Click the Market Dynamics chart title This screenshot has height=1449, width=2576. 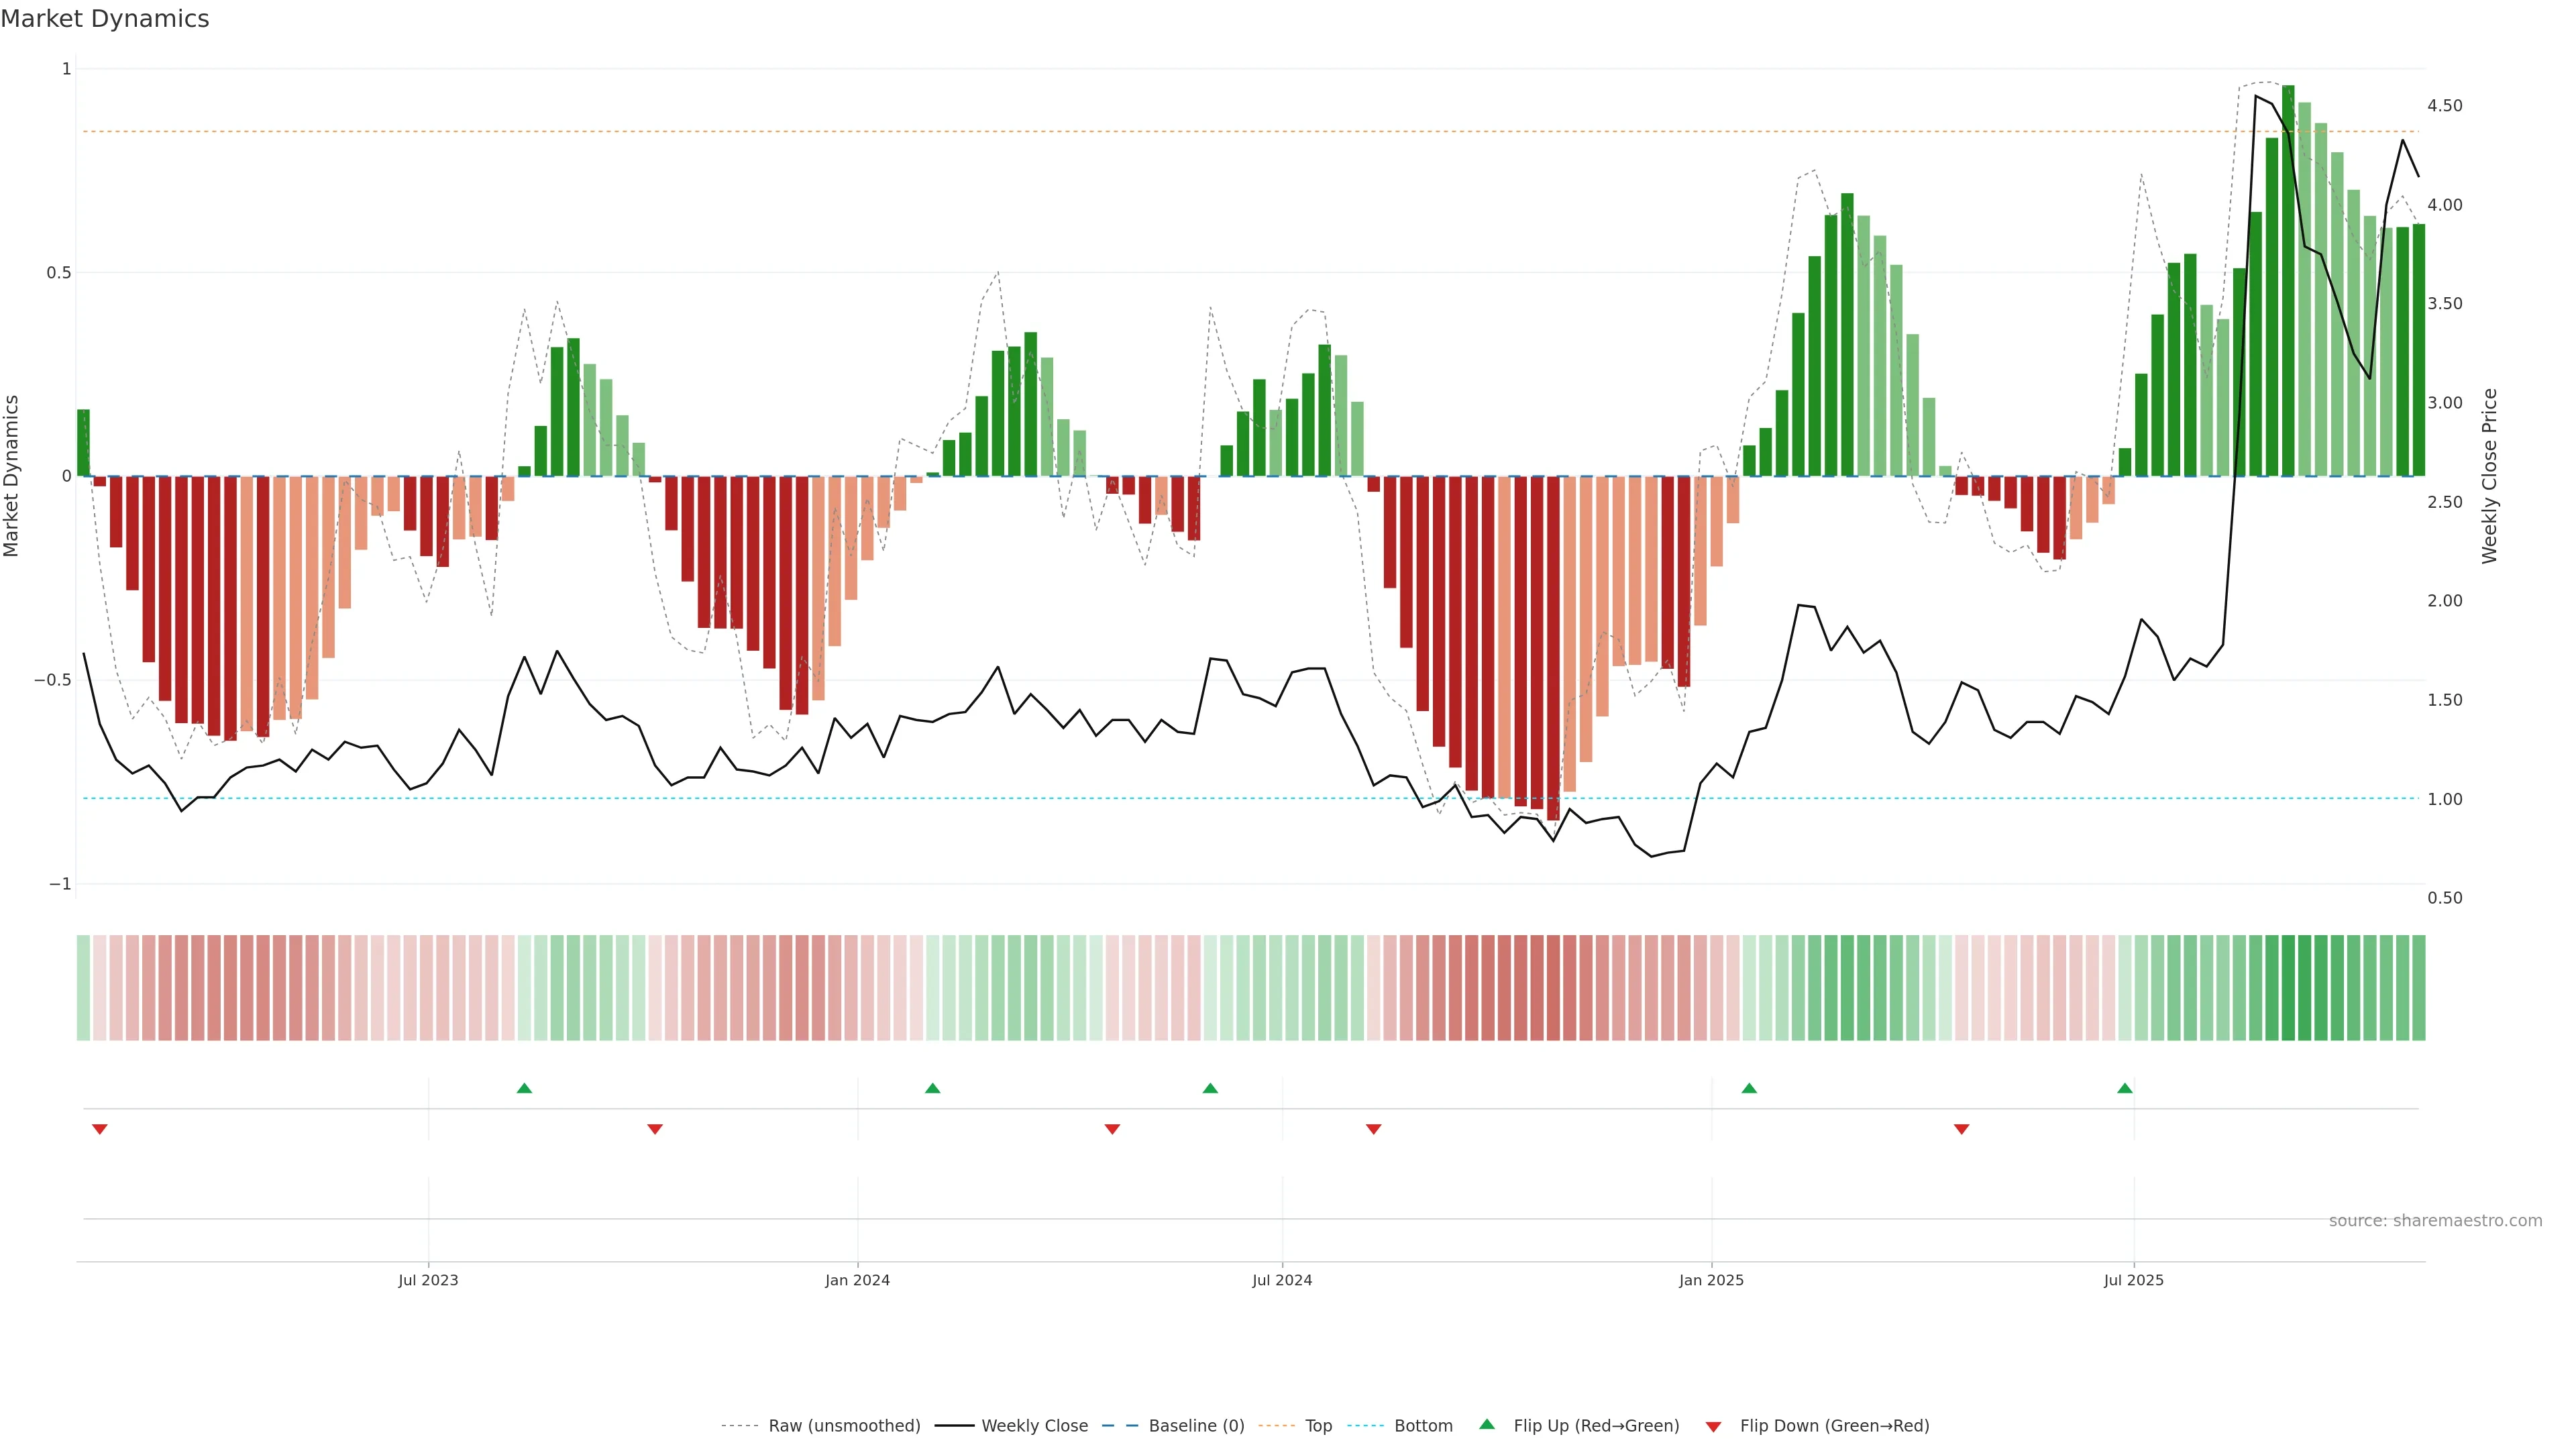click(105, 19)
